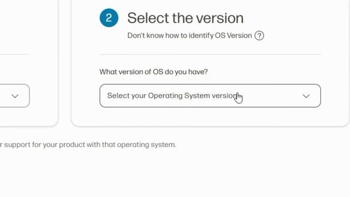Click chevron of the partially visible left dropdown

click(x=15, y=96)
